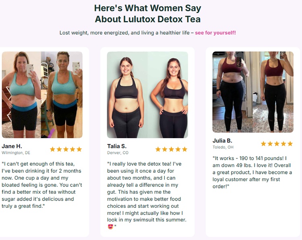Screen dimensions: 302x240
Task: Click the reviewer name Julia B.
Action: pos(222,141)
